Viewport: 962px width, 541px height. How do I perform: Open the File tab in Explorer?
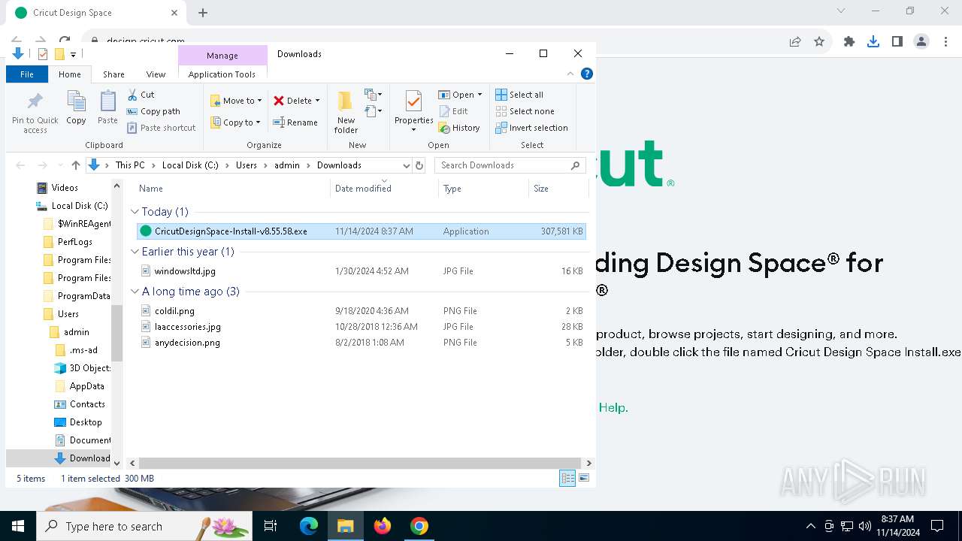(27, 74)
